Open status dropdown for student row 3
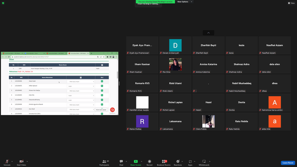Screen dimensions: 297x167 pyautogui.click(x=81, y=91)
